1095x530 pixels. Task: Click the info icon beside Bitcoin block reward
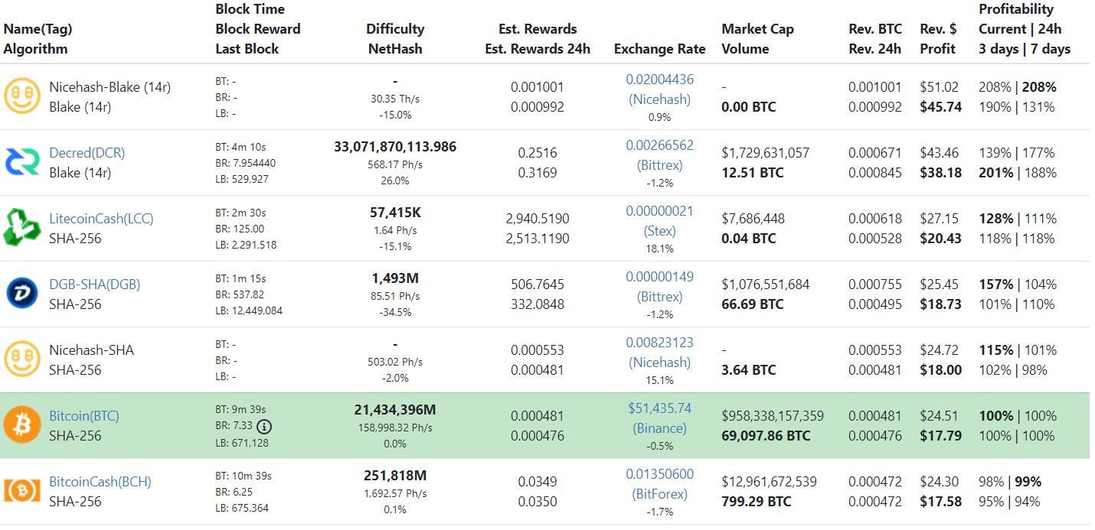click(264, 426)
